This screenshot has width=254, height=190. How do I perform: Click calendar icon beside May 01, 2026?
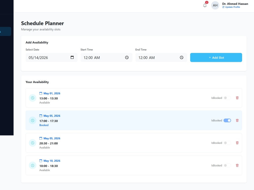[x=41, y=93]
